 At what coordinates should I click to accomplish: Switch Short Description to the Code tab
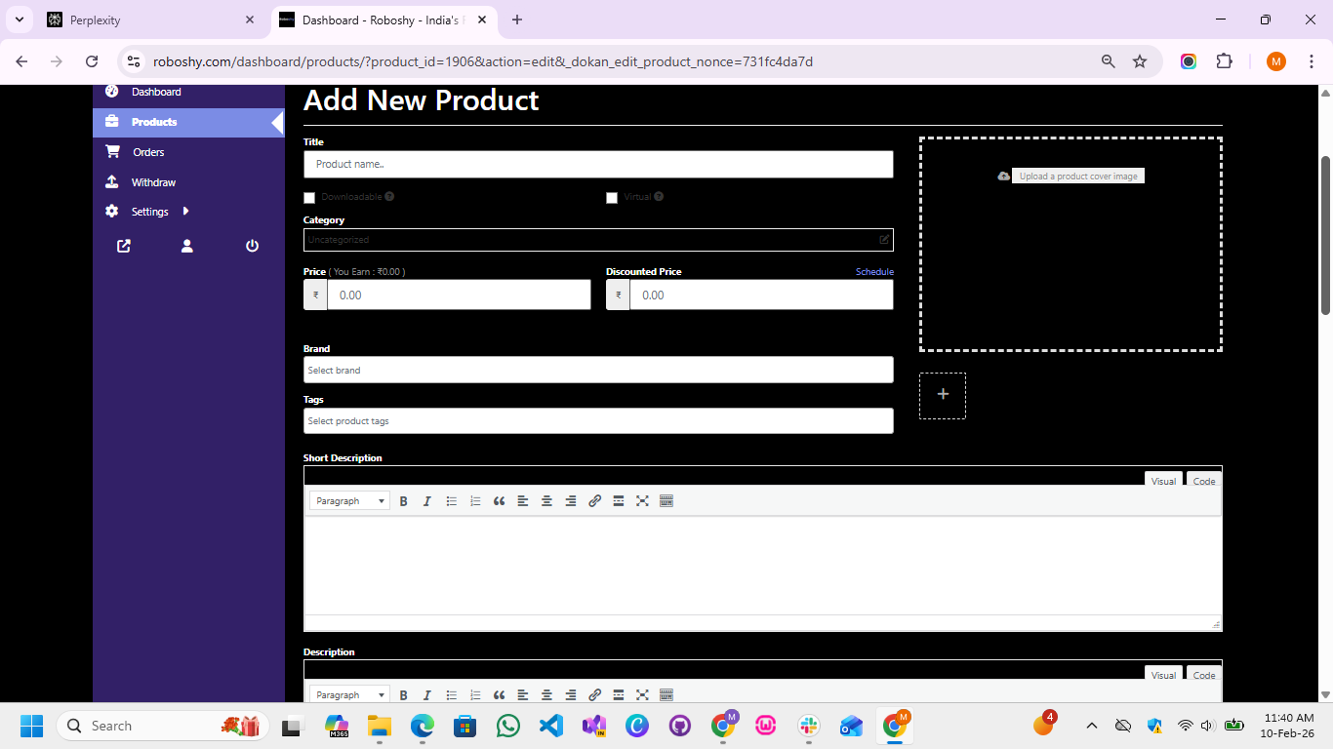1203,480
